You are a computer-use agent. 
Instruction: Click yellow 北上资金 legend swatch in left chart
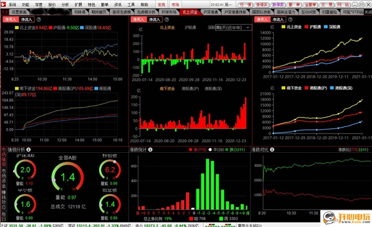coord(17,28)
